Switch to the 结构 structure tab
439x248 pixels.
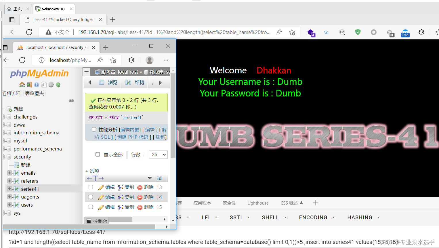135,83
